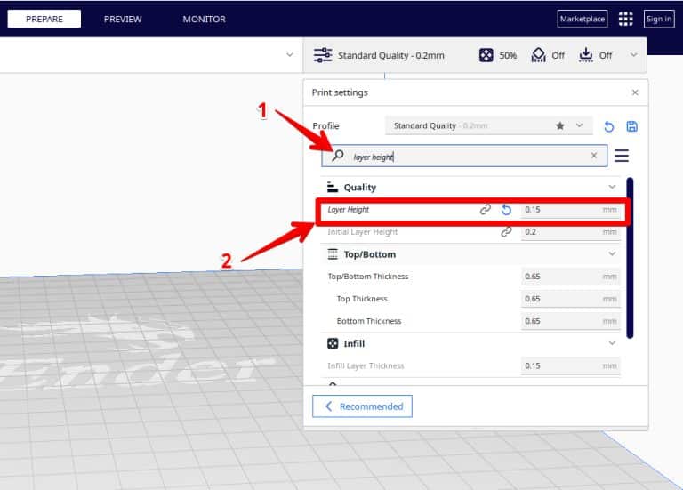This screenshot has width=683, height=490.
Task: Open the settings visibility hamburger menu
Action: click(x=622, y=156)
